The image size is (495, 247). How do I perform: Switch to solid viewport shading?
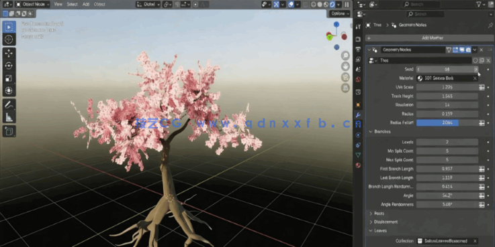[x=320, y=5]
